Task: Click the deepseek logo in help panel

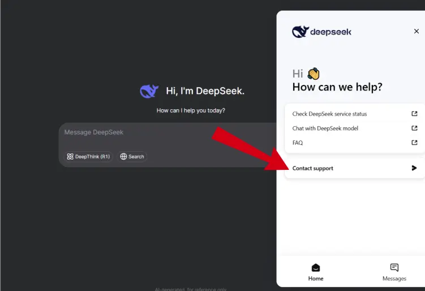Action: pos(321,32)
